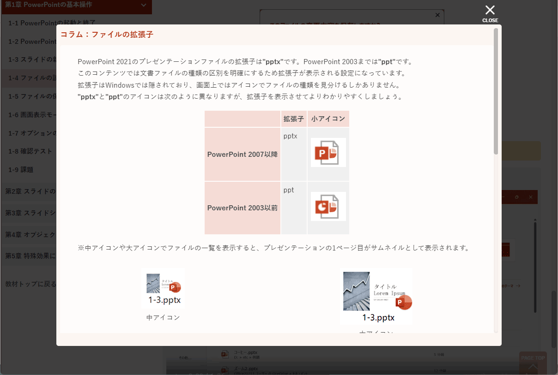558x375 pixels.
Task: Click the PowerPoint 2007以降 row header
Action: coord(243,155)
